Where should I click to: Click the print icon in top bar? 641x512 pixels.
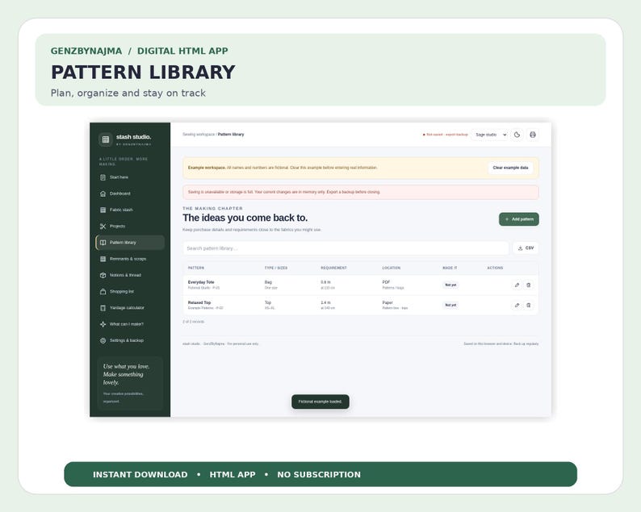click(x=533, y=135)
